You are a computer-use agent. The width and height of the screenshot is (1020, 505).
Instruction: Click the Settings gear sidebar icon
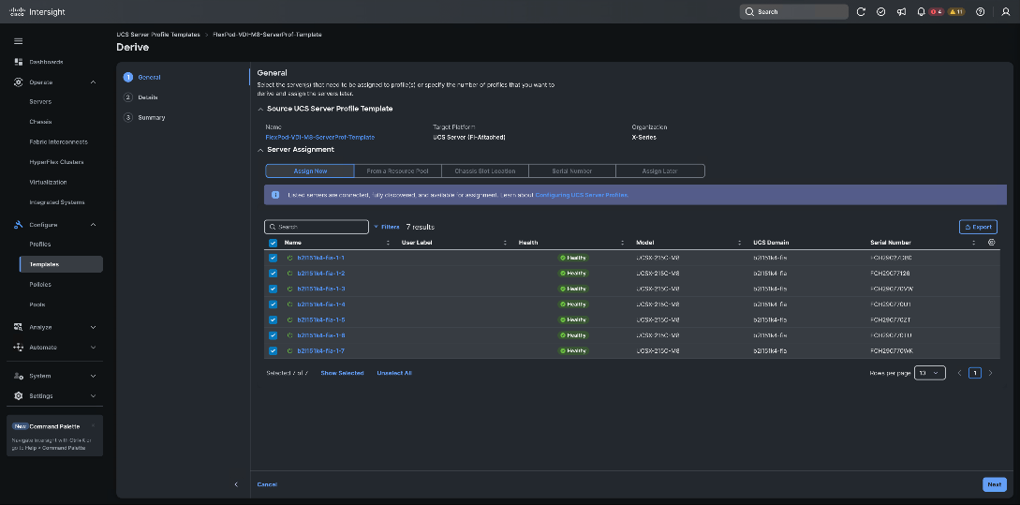[x=18, y=395]
